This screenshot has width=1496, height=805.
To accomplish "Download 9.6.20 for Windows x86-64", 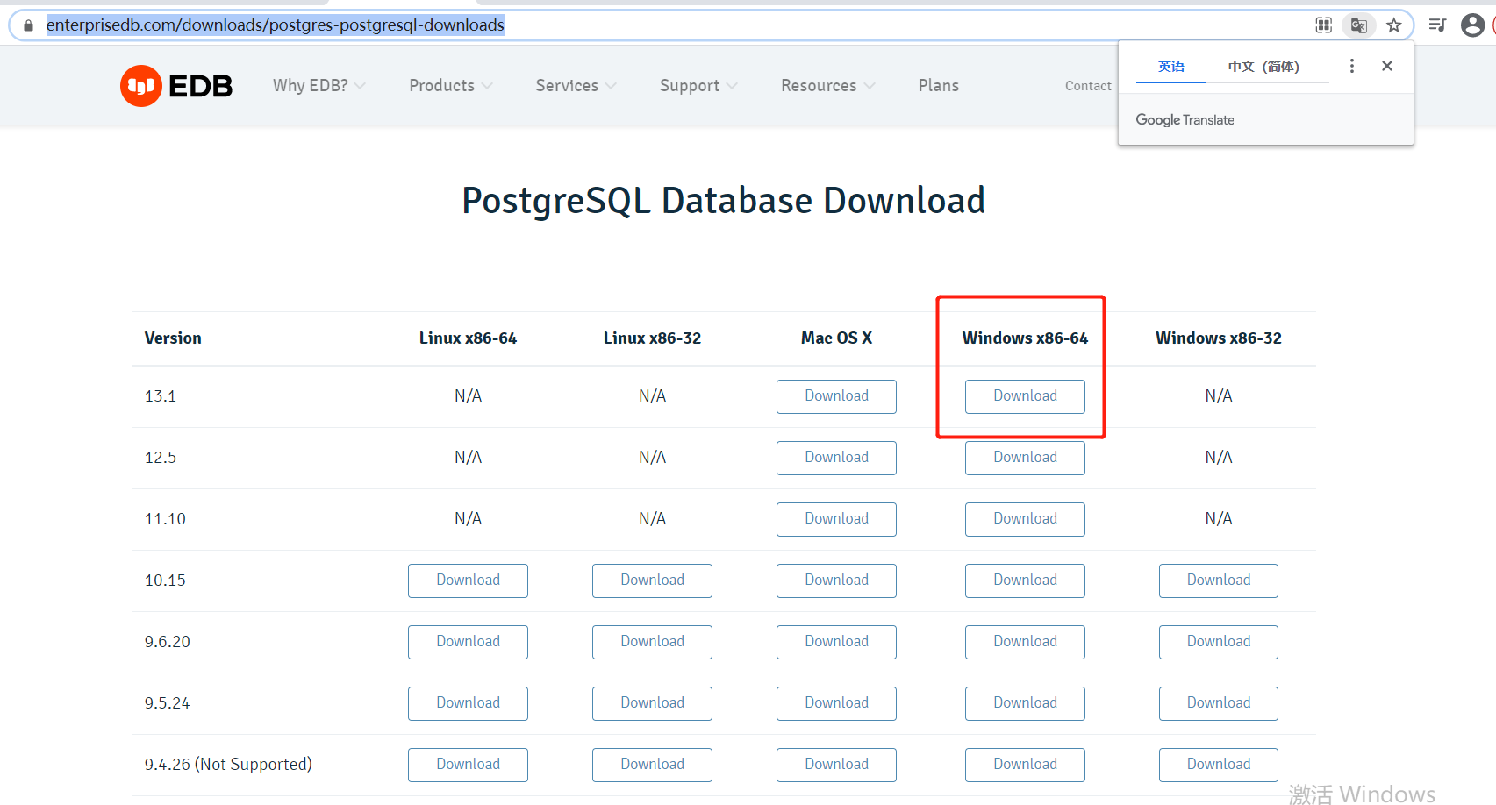I will coord(1025,642).
